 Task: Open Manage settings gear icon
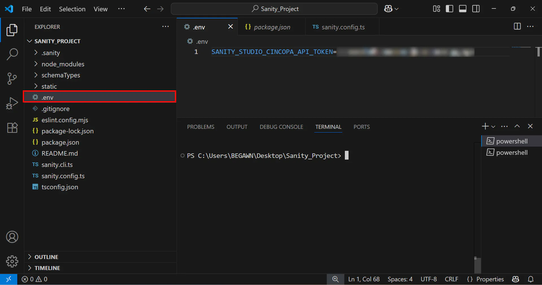[x=12, y=261]
